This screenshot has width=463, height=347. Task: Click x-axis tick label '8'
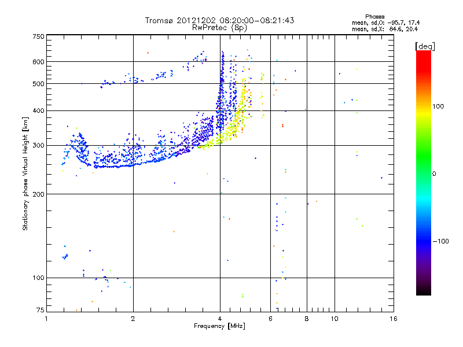pyautogui.click(x=307, y=319)
